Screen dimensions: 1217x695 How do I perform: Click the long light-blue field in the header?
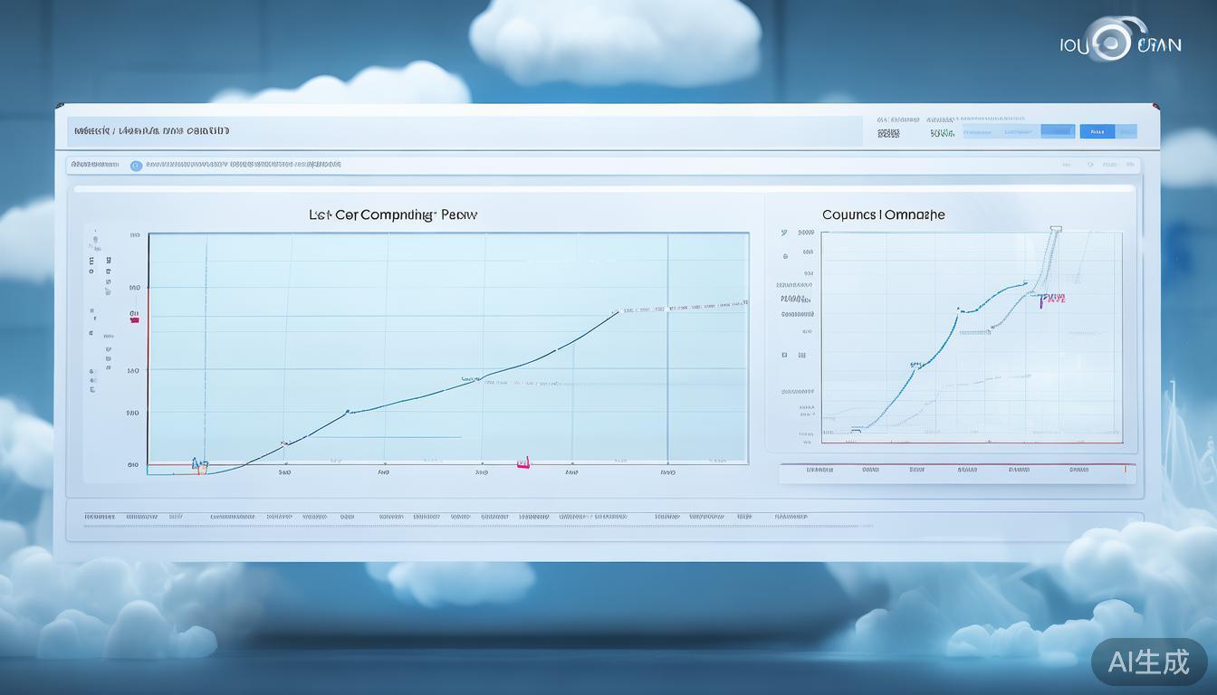point(1001,132)
